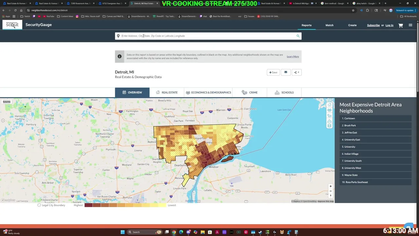
Task: Select University West in the list
Action: (x=375, y=168)
